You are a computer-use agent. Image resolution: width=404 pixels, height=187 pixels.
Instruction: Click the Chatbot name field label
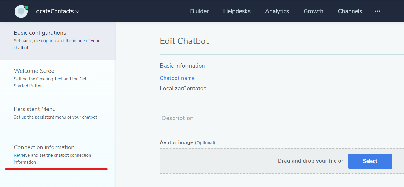point(177,78)
